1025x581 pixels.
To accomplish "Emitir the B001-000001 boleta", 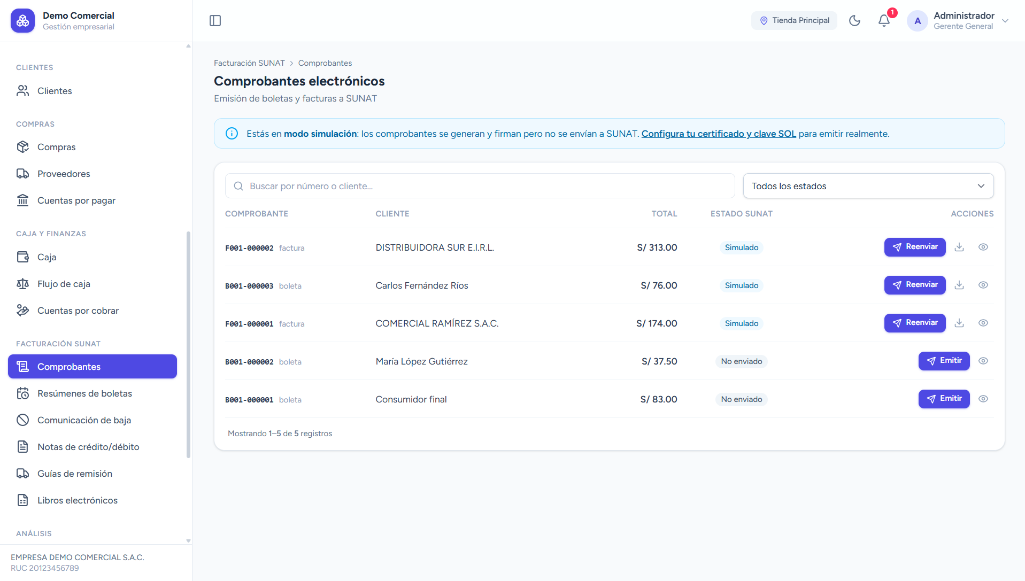I will point(944,399).
